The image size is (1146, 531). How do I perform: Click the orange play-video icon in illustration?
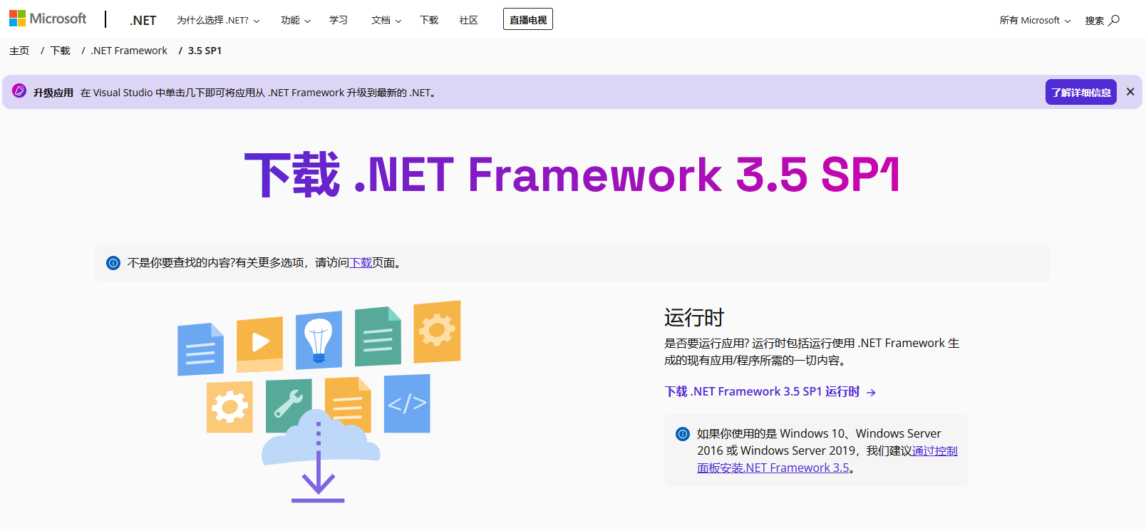coord(259,344)
